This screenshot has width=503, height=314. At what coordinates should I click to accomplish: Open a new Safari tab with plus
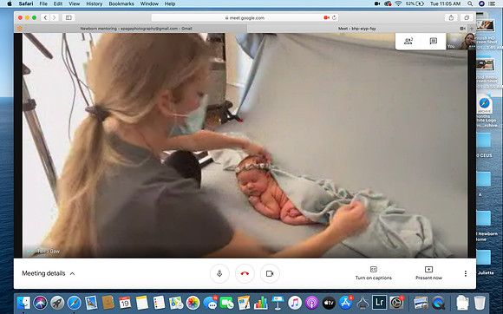(x=472, y=29)
